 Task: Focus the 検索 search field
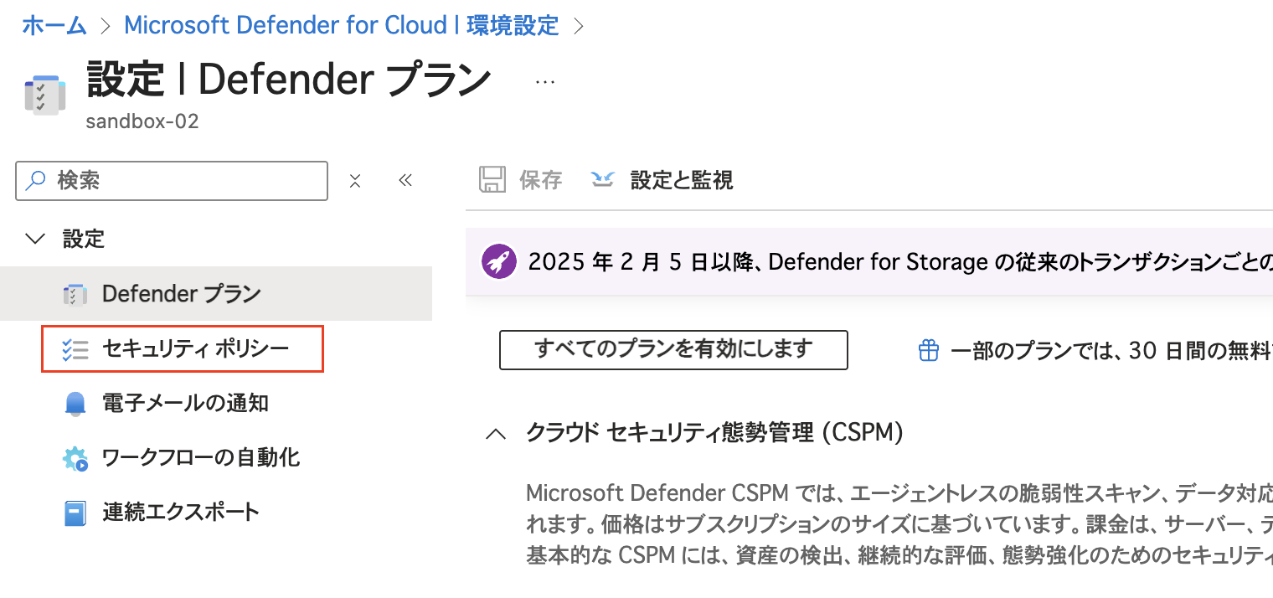click(172, 181)
